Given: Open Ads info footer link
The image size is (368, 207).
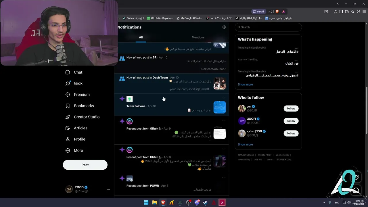Looking at the screenshot, I should click(x=258, y=160).
